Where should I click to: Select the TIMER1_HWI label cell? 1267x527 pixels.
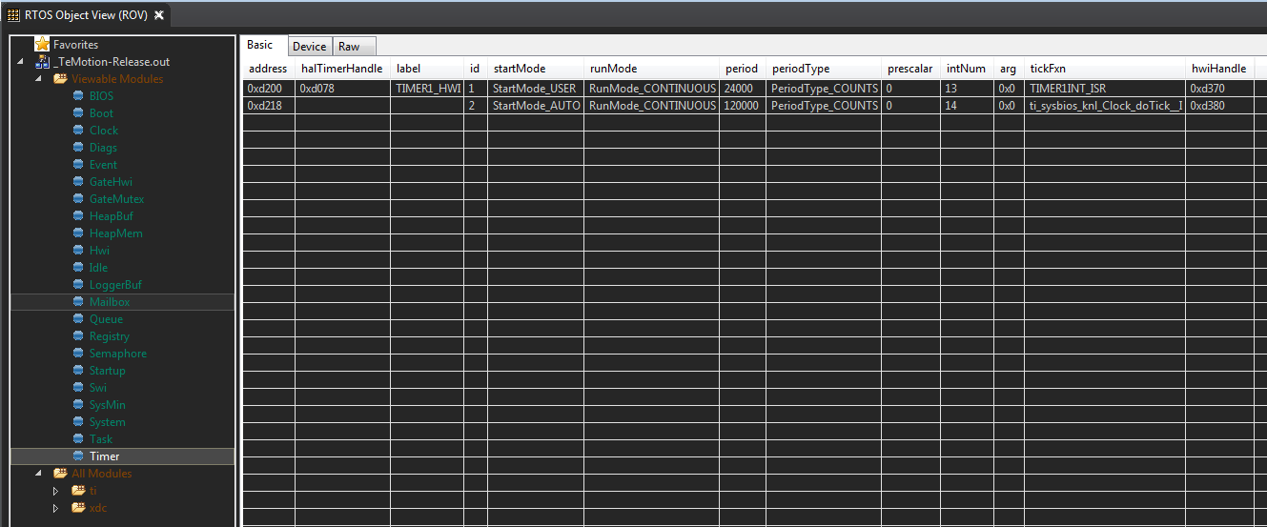(427, 89)
